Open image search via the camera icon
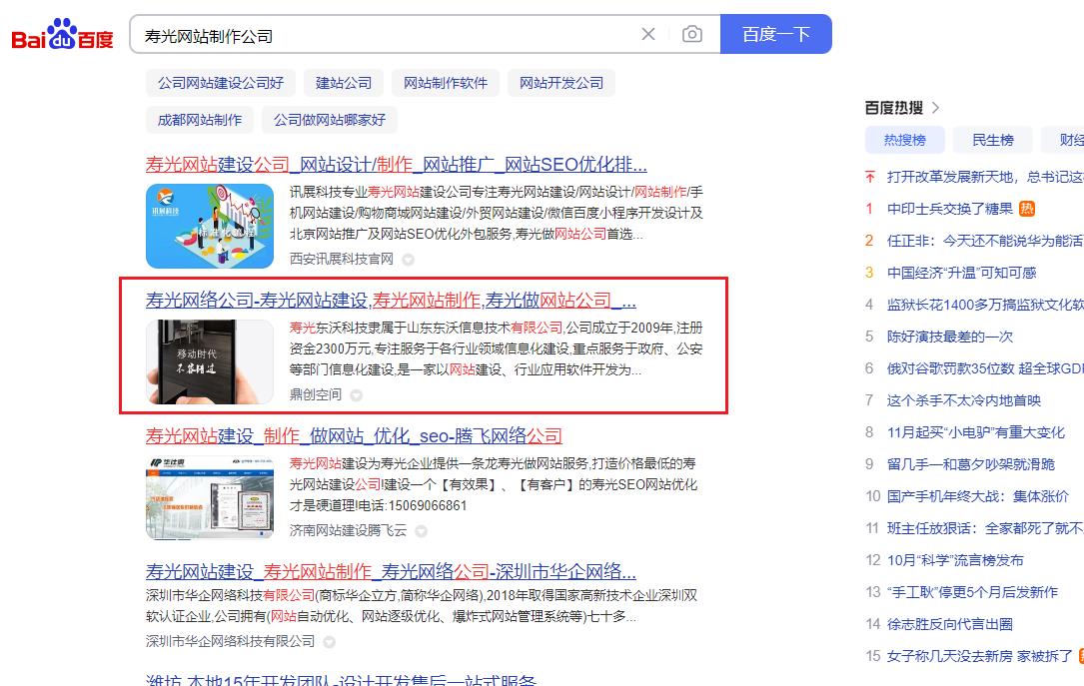Image resolution: width=1084 pixels, height=686 pixels. click(692, 34)
